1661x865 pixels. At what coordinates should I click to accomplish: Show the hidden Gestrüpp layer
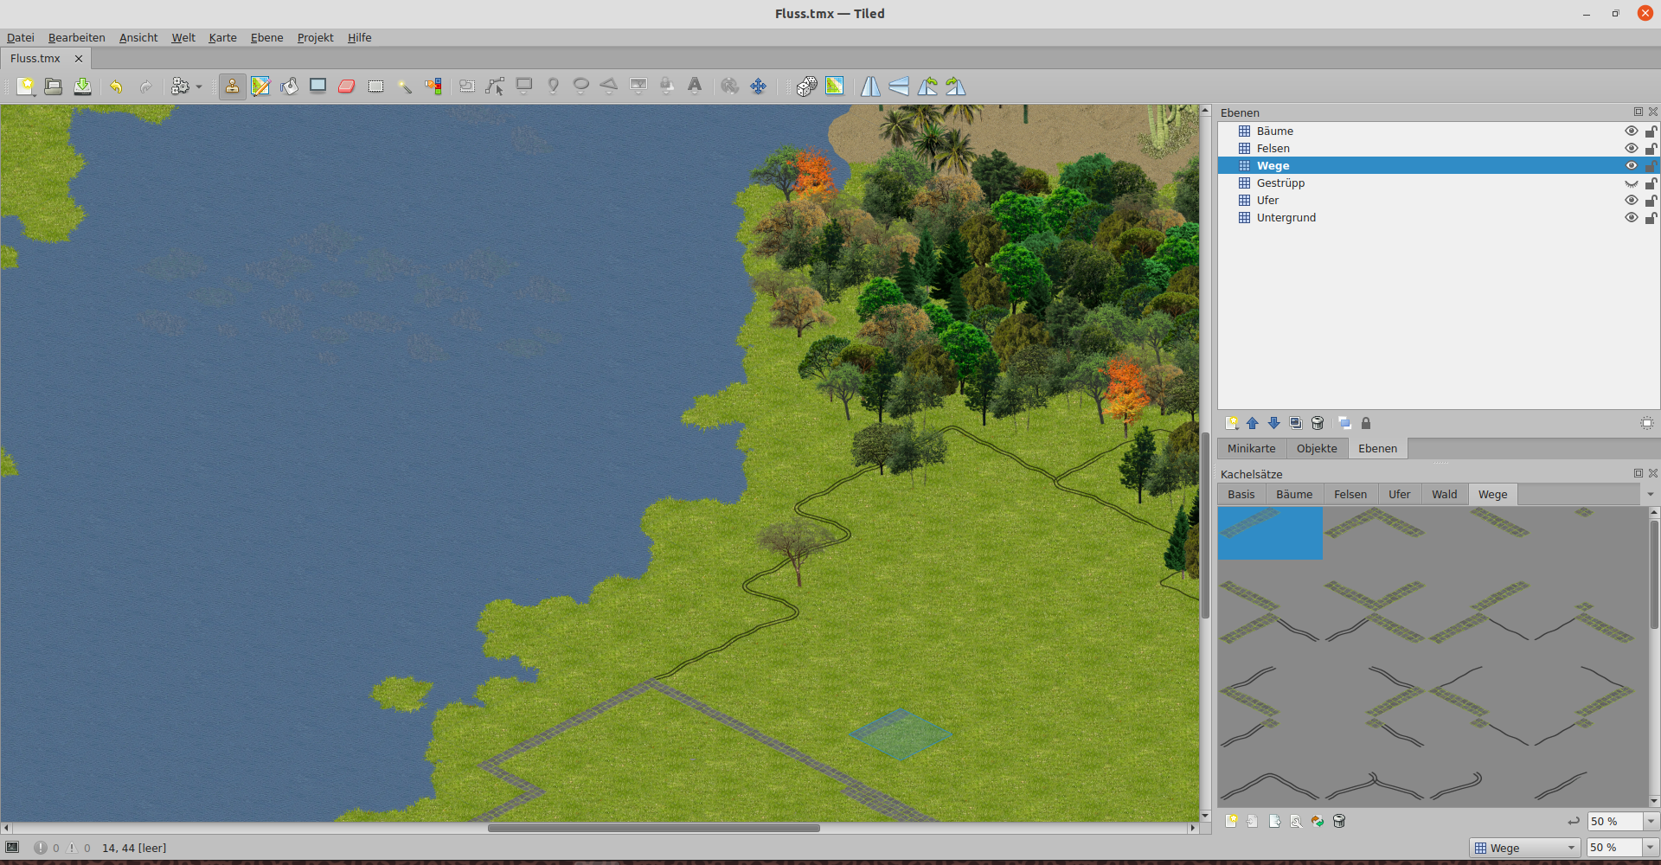click(x=1631, y=183)
